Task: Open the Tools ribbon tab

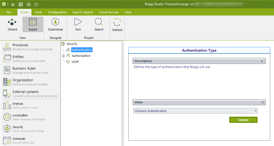Action: point(38,12)
